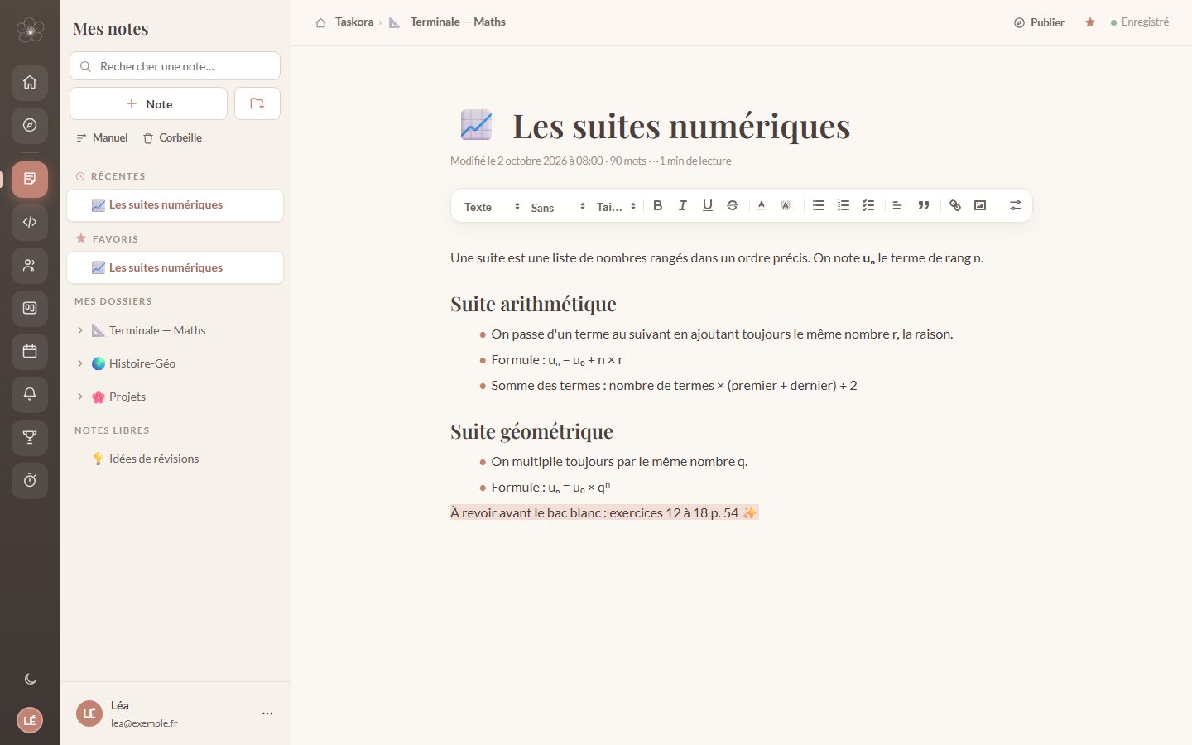
Task: Open the Texte block style dropdown
Action: [492, 207]
